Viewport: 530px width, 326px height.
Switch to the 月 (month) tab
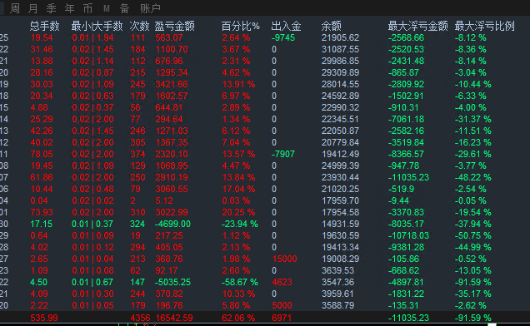(33, 8)
